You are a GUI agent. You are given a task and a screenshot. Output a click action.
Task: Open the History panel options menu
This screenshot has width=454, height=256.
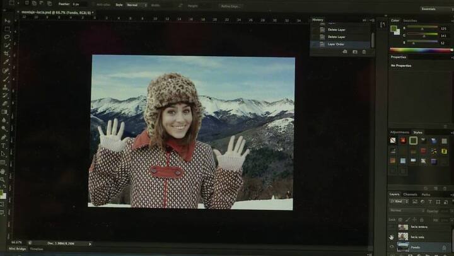(x=372, y=20)
